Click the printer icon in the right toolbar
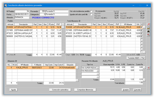155x98 pixels. [x=148, y=28]
